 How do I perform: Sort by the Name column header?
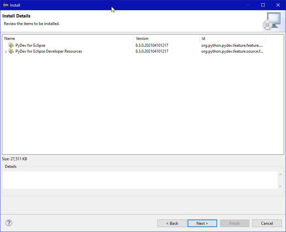tap(67, 39)
